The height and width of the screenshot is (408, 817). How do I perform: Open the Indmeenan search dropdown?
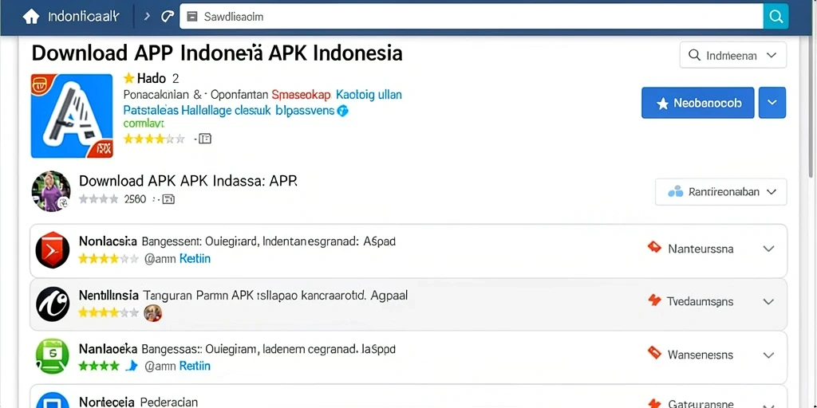pos(733,55)
